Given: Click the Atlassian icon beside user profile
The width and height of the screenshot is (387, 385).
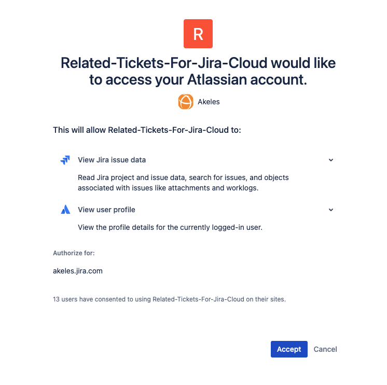Looking at the screenshot, I should 65,210.
